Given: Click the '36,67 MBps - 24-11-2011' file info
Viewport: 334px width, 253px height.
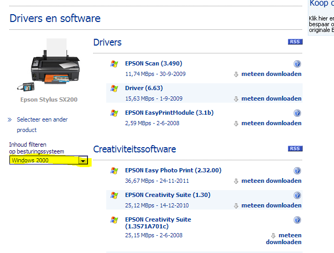Looking at the screenshot, I should coord(157,181).
